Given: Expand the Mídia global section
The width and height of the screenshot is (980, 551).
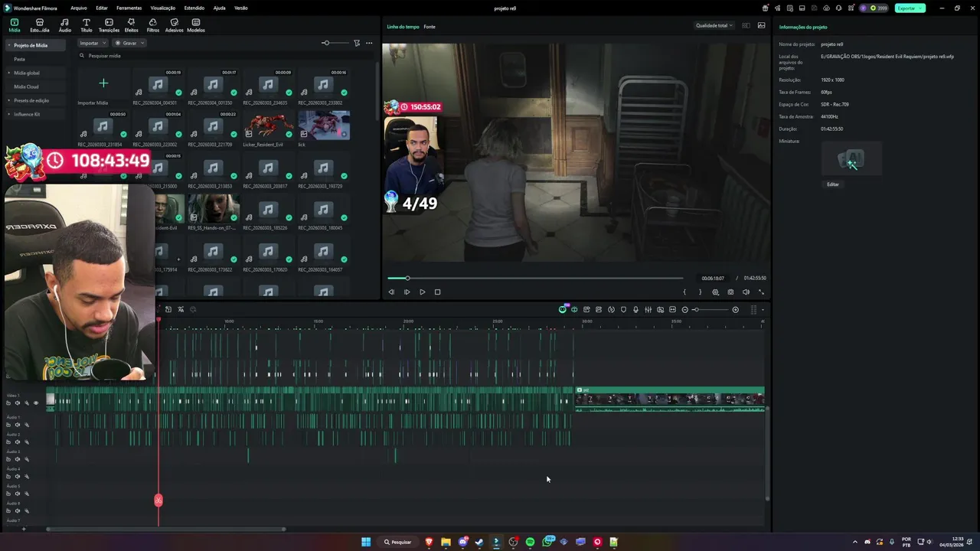Looking at the screenshot, I should (x=9, y=73).
